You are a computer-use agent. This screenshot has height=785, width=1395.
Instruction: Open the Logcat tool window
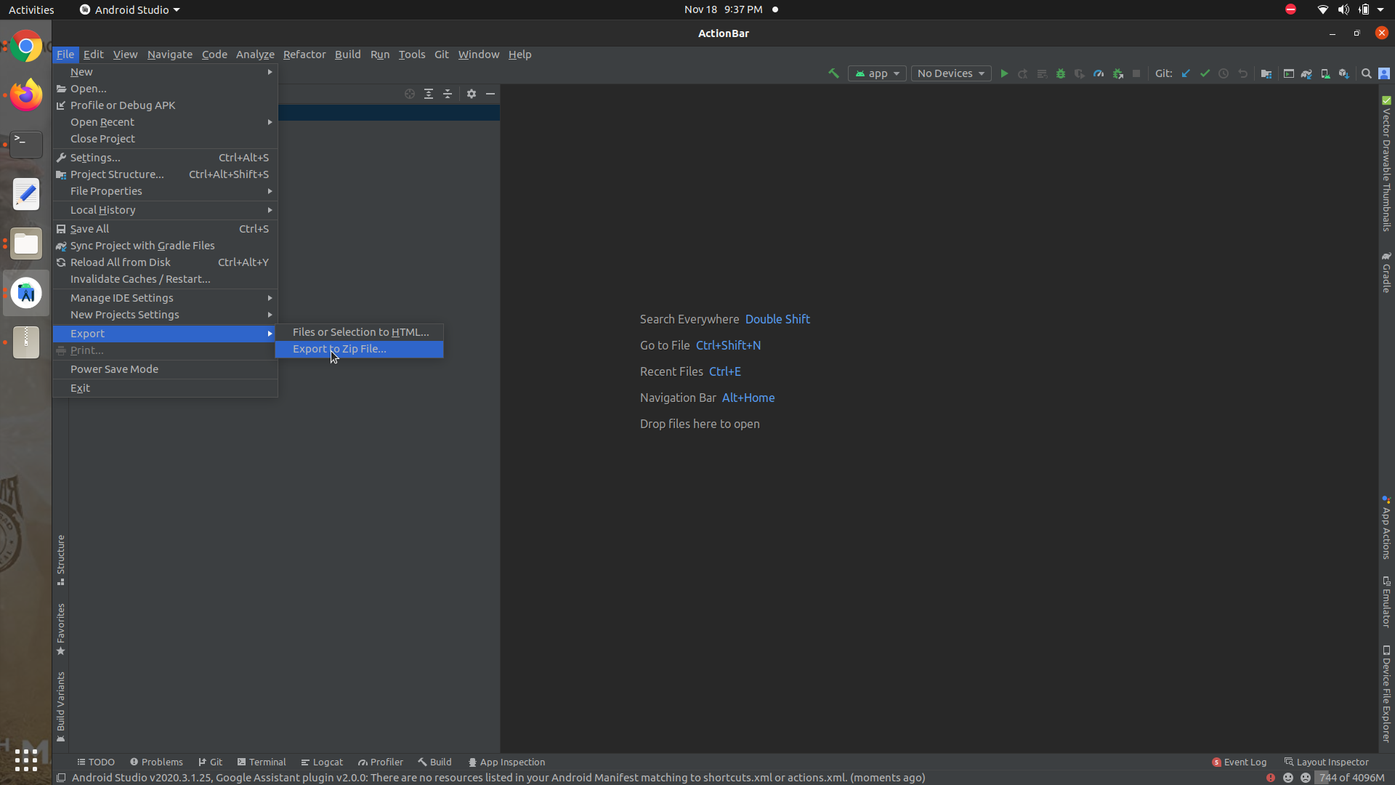322,762
